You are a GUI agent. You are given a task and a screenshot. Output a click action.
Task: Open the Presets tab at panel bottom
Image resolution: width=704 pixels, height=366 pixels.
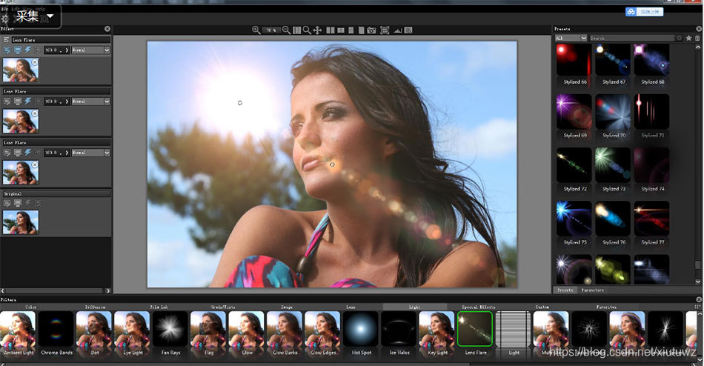(565, 290)
